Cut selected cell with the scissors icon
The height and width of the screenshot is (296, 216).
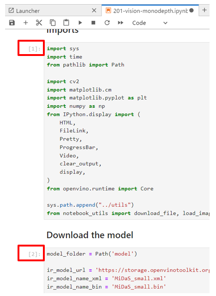tap(39, 23)
